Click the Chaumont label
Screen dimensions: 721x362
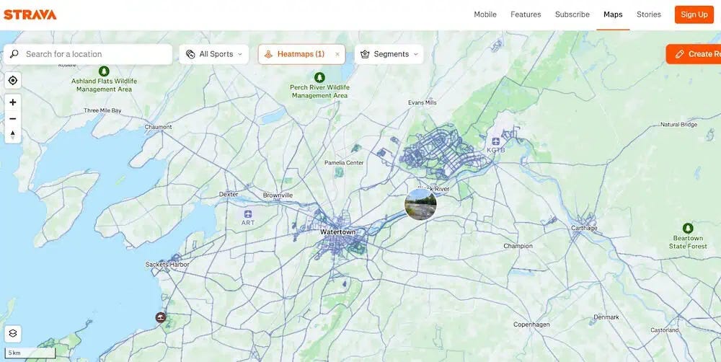coord(158,127)
